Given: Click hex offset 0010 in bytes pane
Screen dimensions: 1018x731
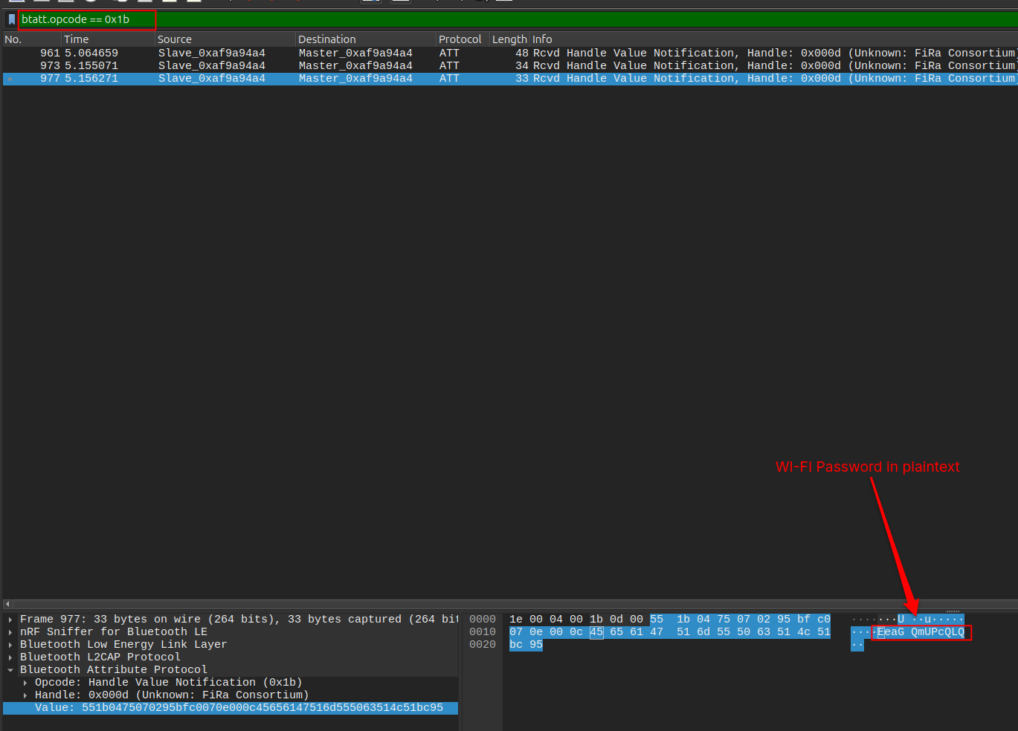Looking at the screenshot, I should [483, 632].
